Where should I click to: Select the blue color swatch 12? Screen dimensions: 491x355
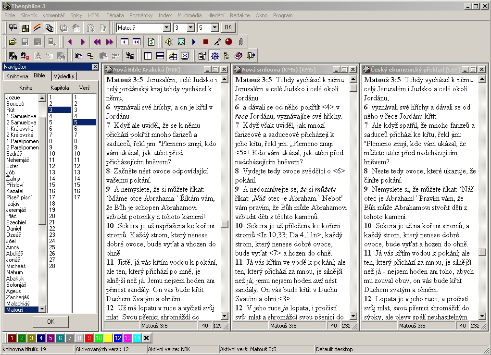[118, 338]
